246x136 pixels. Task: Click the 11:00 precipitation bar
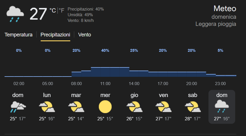coord(105,72)
